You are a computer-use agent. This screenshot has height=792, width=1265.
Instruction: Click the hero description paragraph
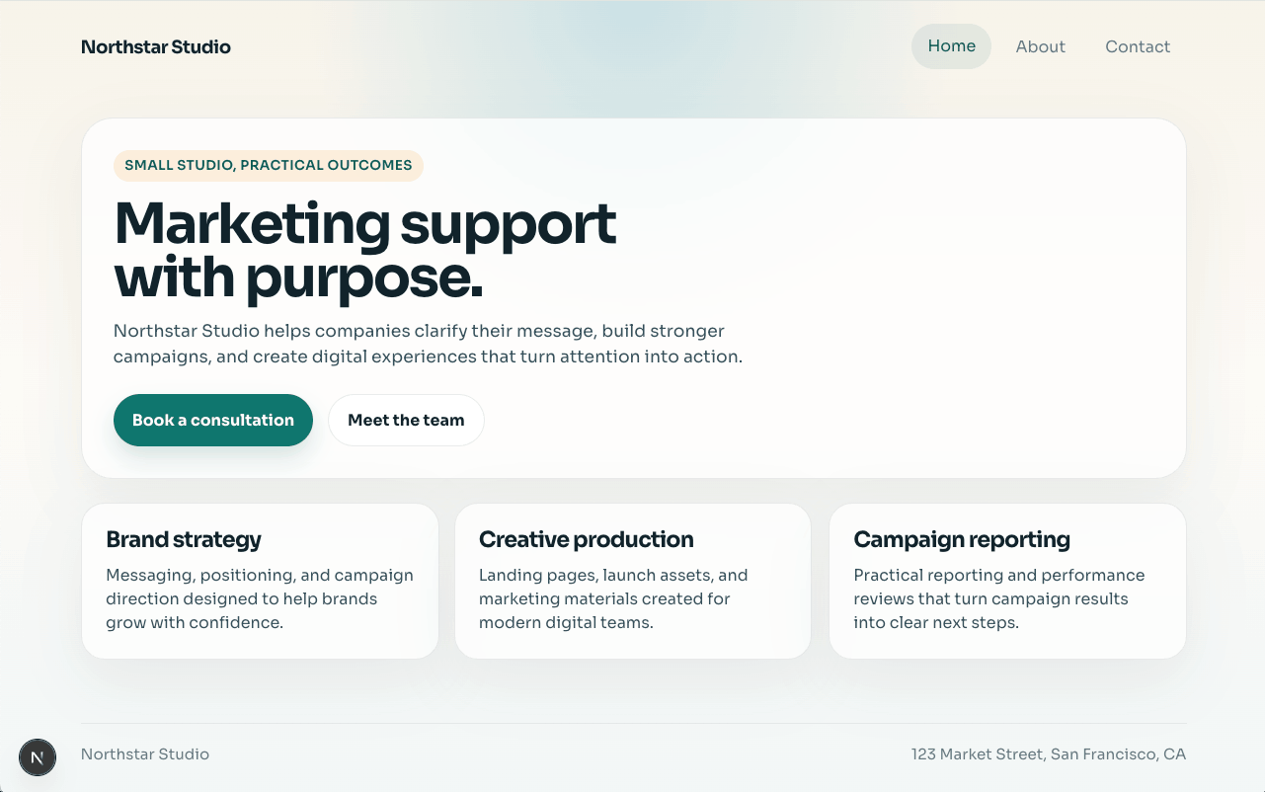point(428,343)
